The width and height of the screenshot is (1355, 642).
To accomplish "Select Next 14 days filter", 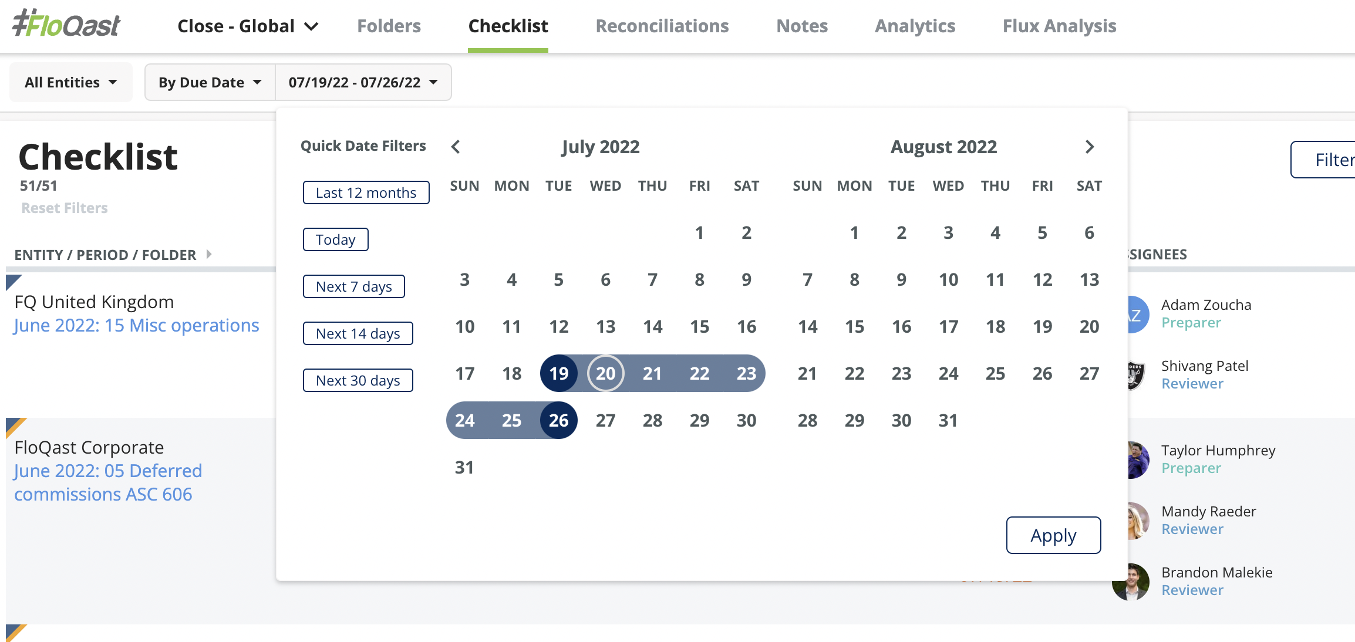I will [x=358, y=333].
